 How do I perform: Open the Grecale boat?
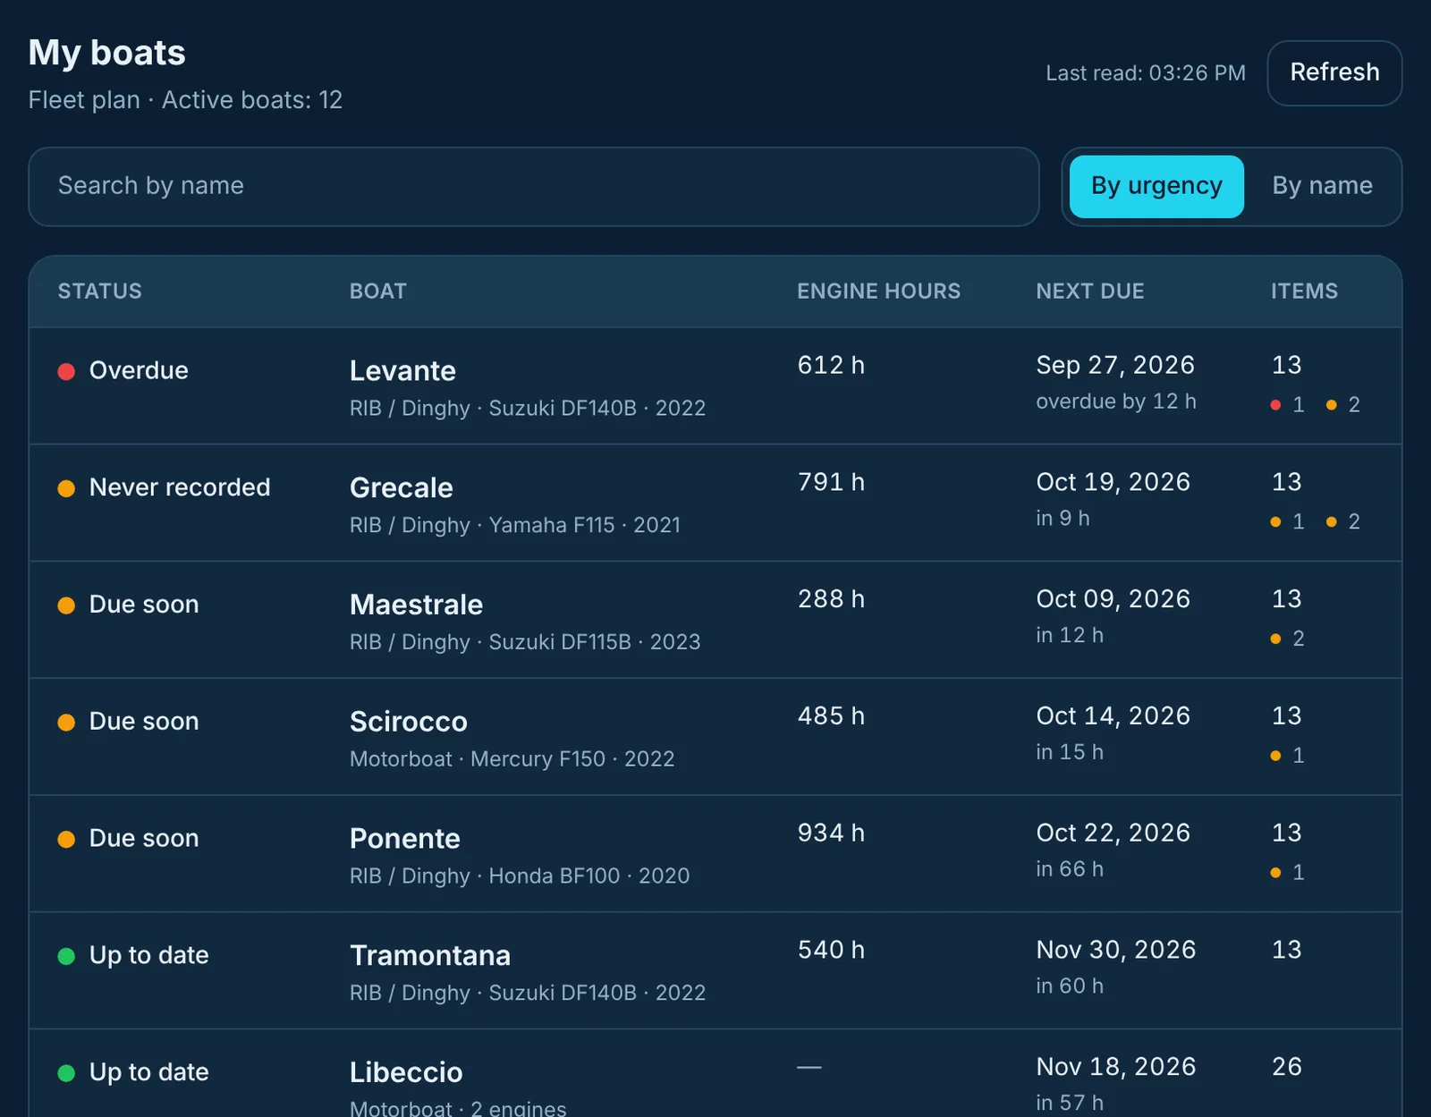point(402,488)
